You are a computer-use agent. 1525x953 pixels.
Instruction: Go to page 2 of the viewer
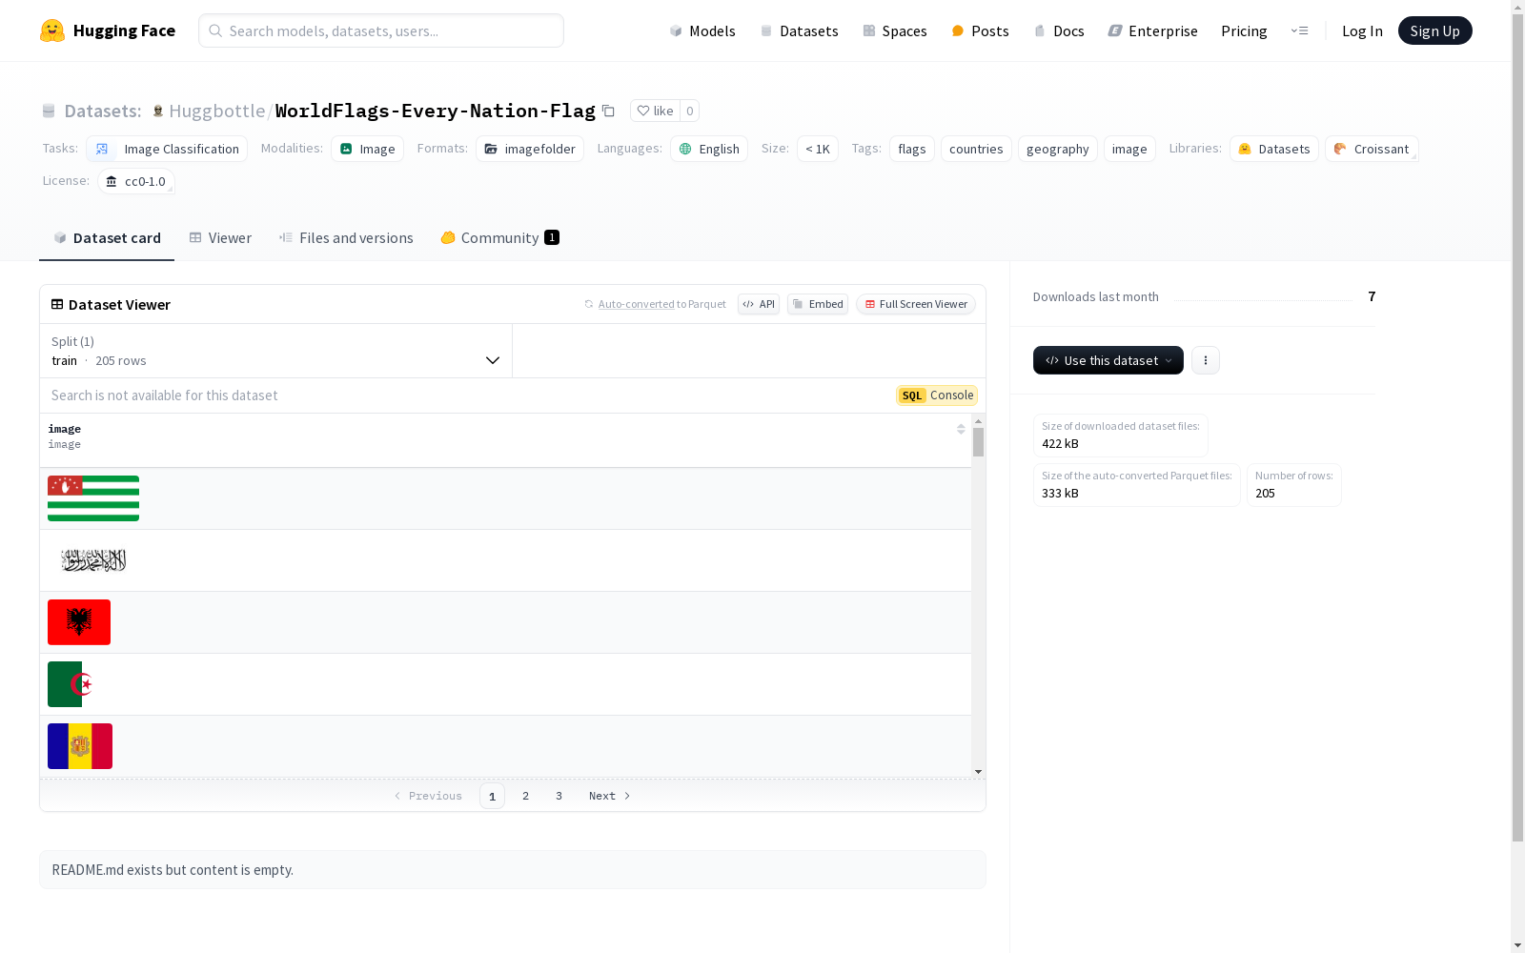[x=525, y=796]
